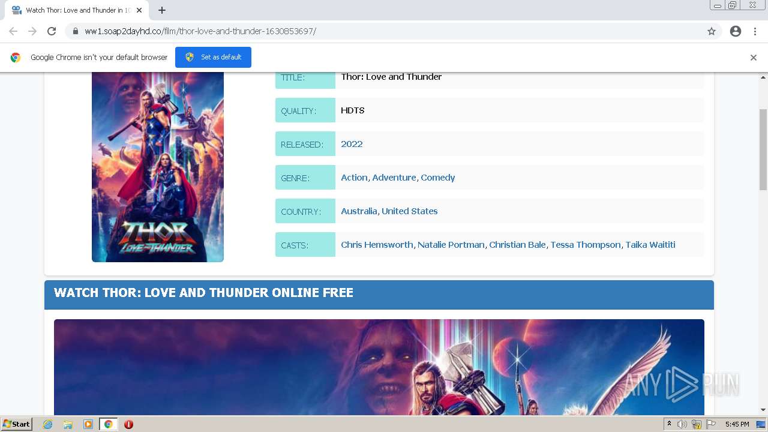Open the Windows Start menu

(17, 424)
